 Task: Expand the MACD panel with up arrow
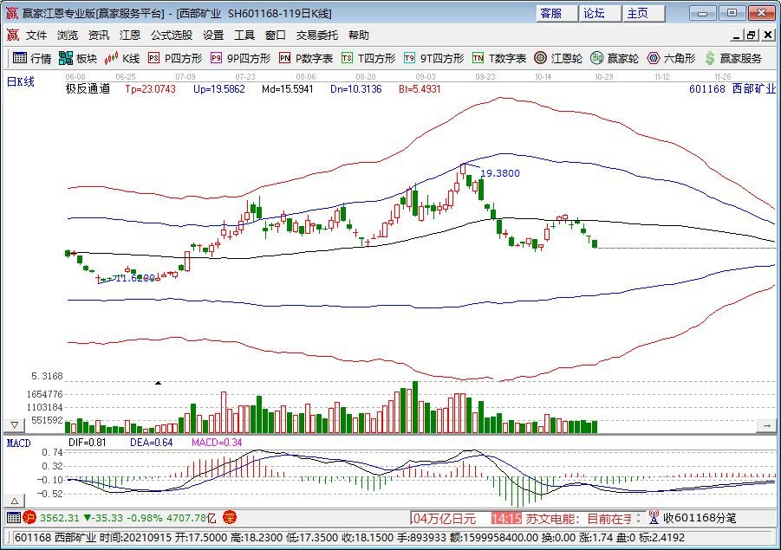tap(14, 501)
